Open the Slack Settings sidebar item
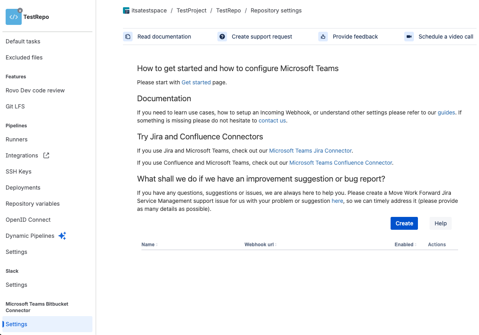The image size is (479, 335). (16, 285)
